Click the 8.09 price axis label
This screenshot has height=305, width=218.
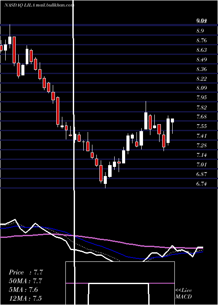201,88
